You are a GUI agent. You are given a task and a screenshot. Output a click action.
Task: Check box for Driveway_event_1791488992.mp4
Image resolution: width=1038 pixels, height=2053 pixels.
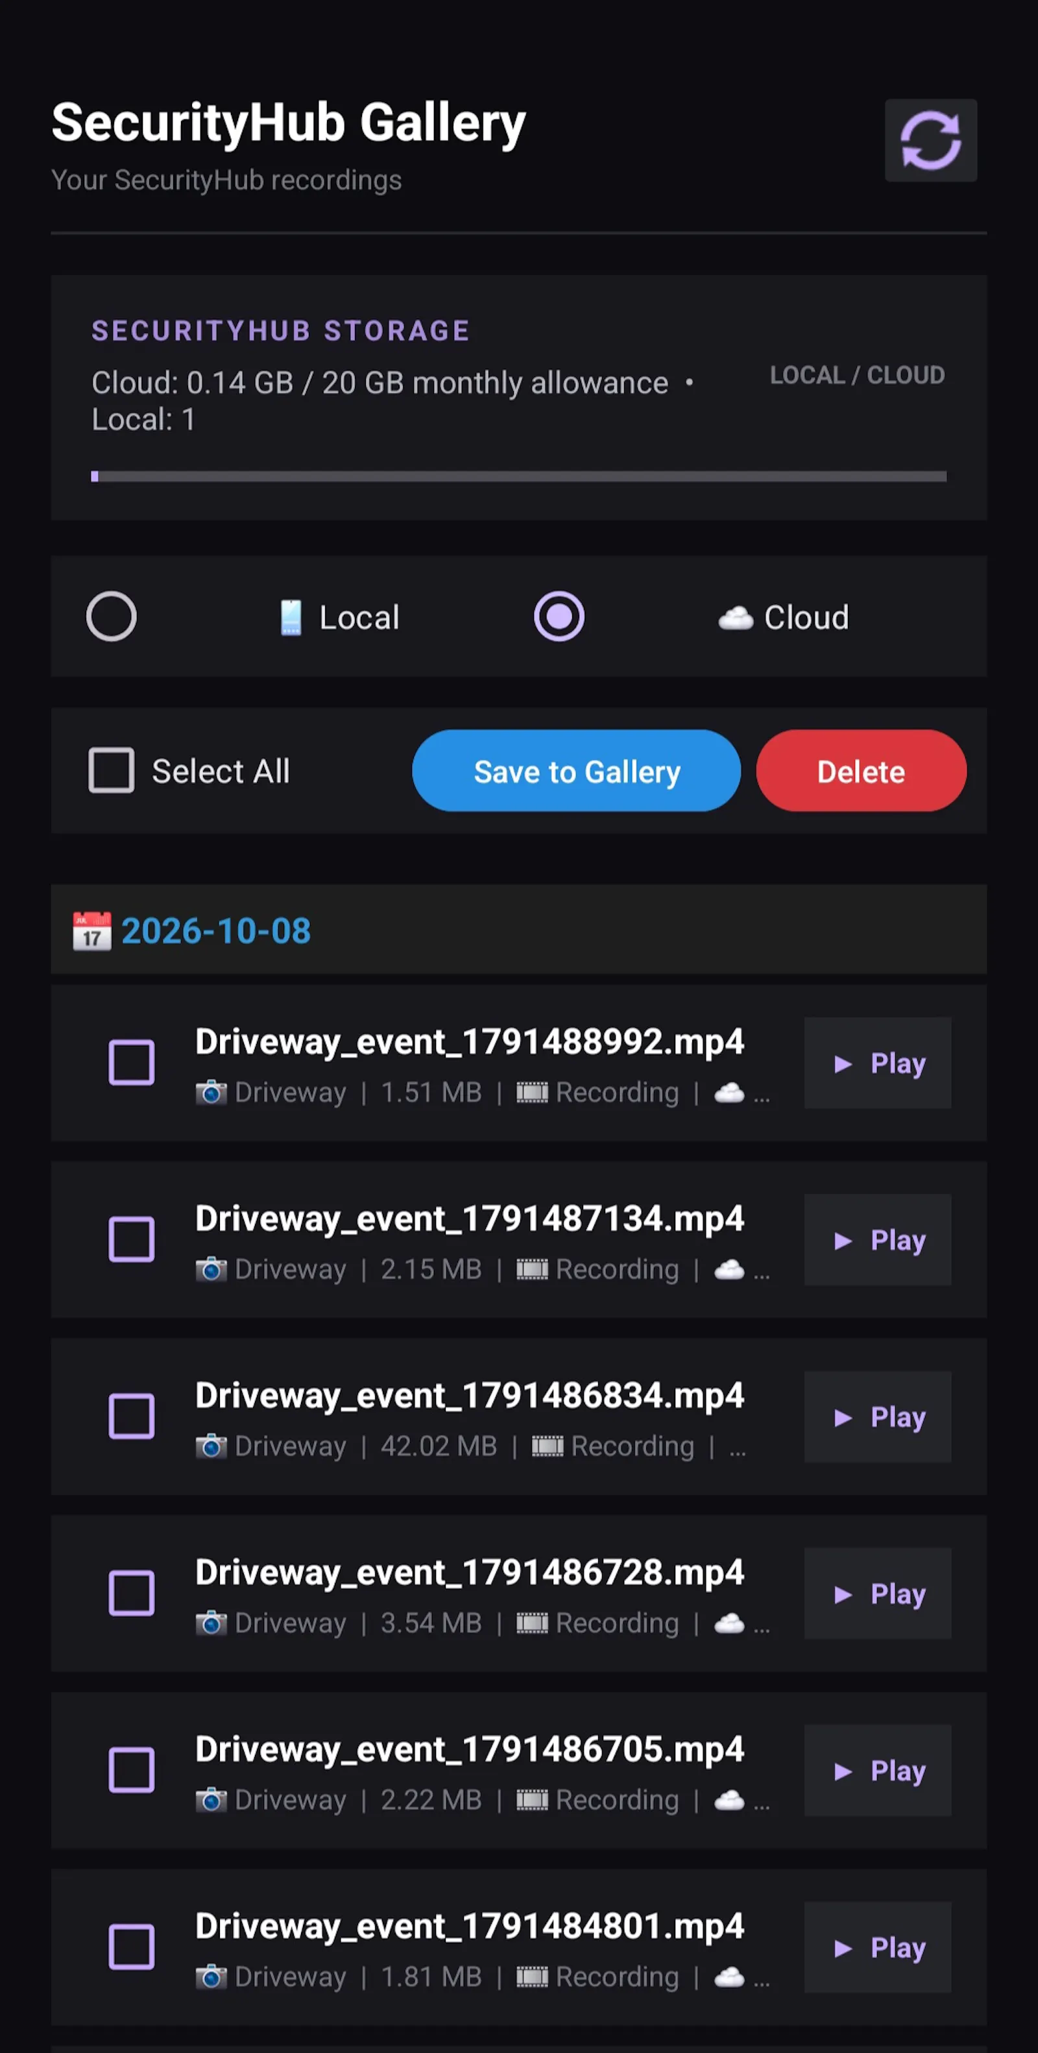(132, 1062)
